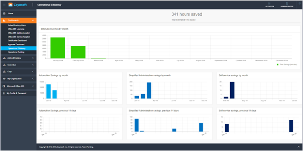
Task: Click the January 2019 green bar
Action: [58, 48]
